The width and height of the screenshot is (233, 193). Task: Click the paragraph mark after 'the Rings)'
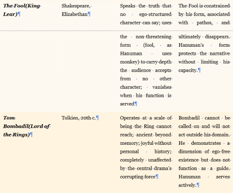[x=31, y=135]
